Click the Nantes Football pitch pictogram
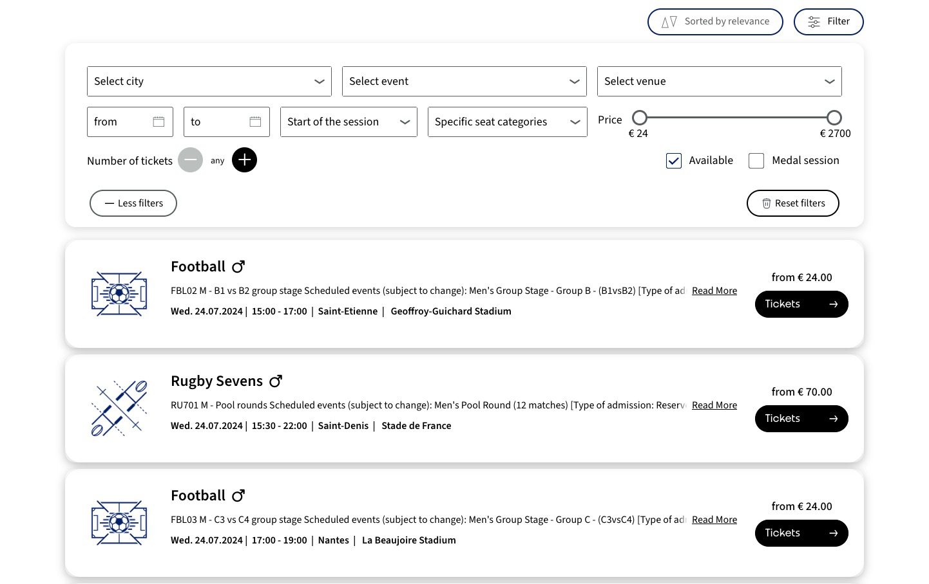929x584 pixels. (x=119, y=523)
